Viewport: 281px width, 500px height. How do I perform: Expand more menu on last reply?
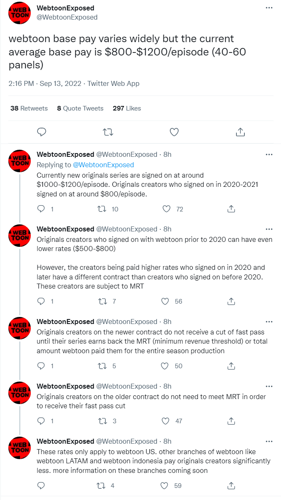[x=269, y=441]
